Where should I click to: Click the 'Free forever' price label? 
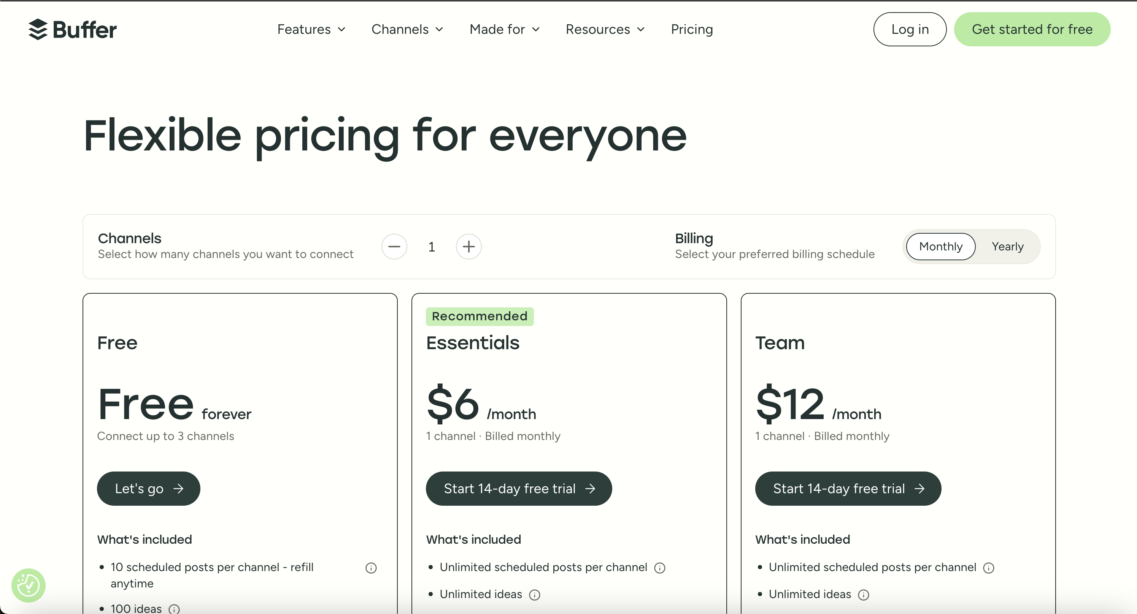point(174,404)
